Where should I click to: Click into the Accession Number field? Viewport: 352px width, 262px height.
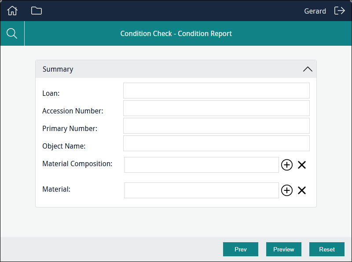[216, 108]
